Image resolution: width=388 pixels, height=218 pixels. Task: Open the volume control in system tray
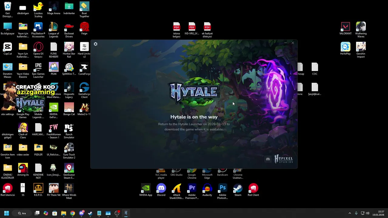coord(367,213)
